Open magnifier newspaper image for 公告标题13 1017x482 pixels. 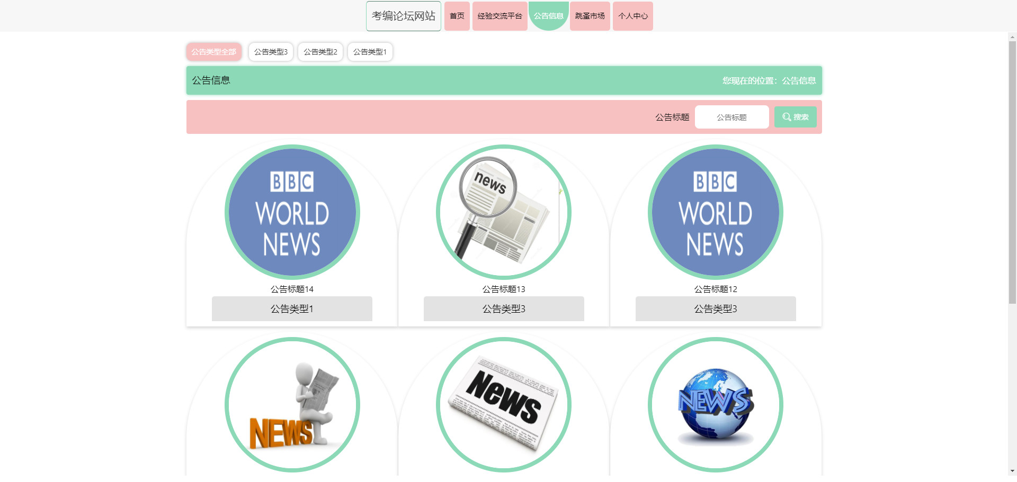504,212
